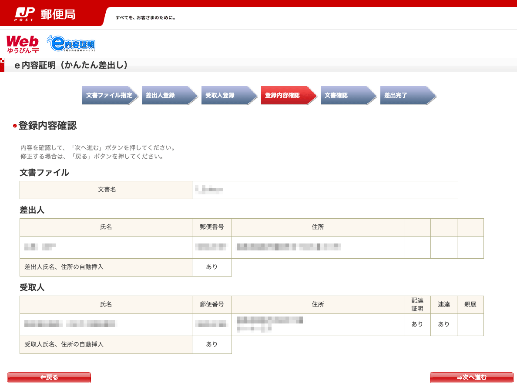Screen dimensions: 517x390
Task: Click the 内容を確認して instruction line
Action: (99, 147)
